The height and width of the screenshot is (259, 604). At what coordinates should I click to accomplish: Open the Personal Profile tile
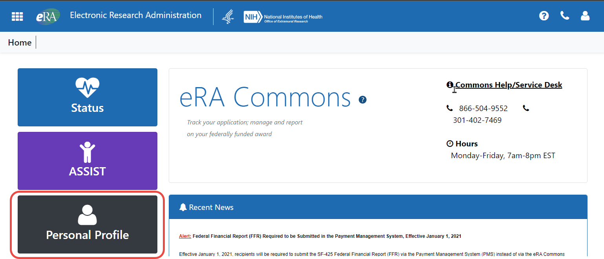coord(88,224)
